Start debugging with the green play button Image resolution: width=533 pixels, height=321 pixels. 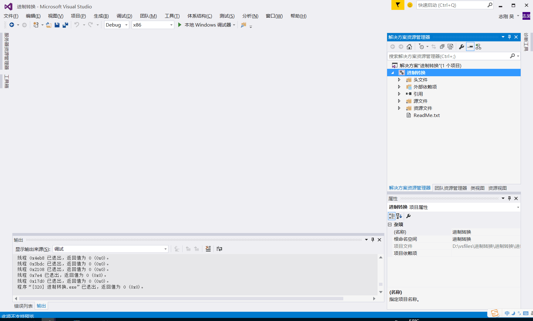coord(180,25)
